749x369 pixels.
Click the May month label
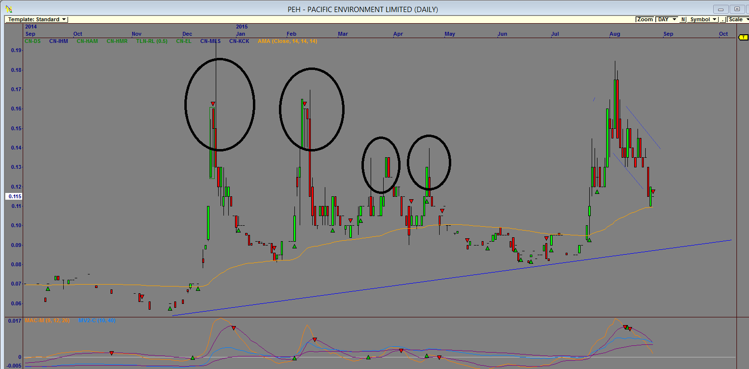click(450, 34)
